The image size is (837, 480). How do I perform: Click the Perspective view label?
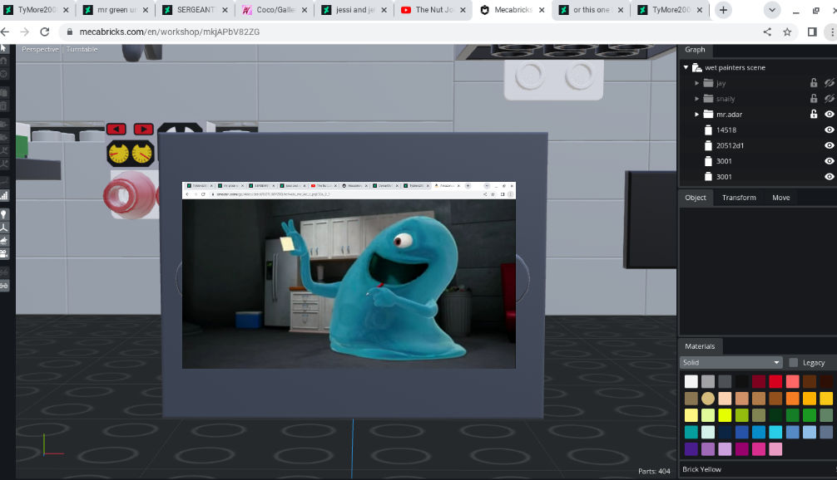[40, 49]
